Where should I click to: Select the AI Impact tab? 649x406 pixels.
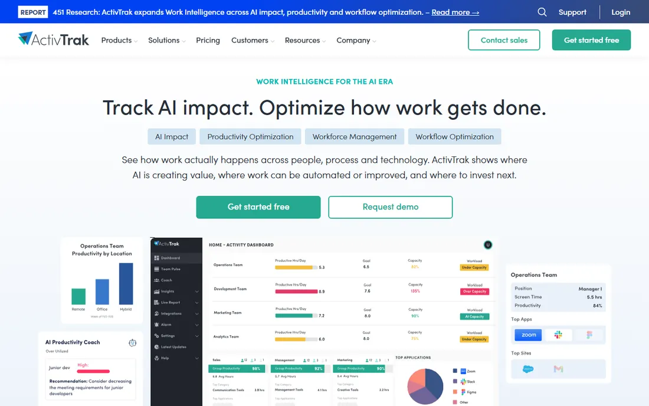(x=171, y=136)
